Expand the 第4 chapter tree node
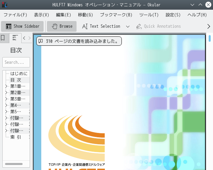This screenshot has width=213, height=170. (x=6, y=105)
